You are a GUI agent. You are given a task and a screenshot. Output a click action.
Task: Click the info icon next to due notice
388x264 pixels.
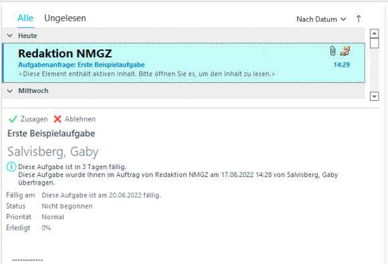click(x=11, y=167)
